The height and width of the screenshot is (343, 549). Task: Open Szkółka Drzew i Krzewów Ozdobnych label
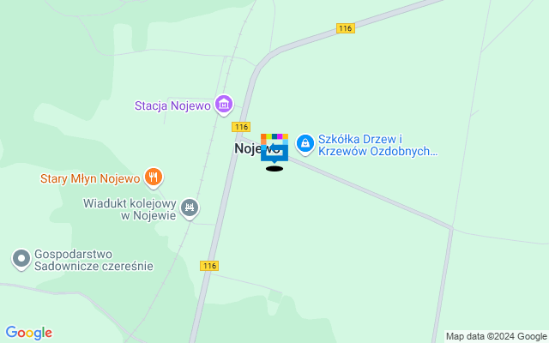[x=377, y=145]
